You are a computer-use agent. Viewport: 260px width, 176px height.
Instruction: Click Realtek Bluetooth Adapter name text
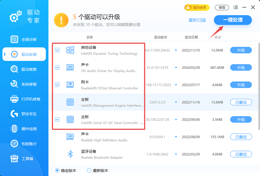tap(102, 157)
